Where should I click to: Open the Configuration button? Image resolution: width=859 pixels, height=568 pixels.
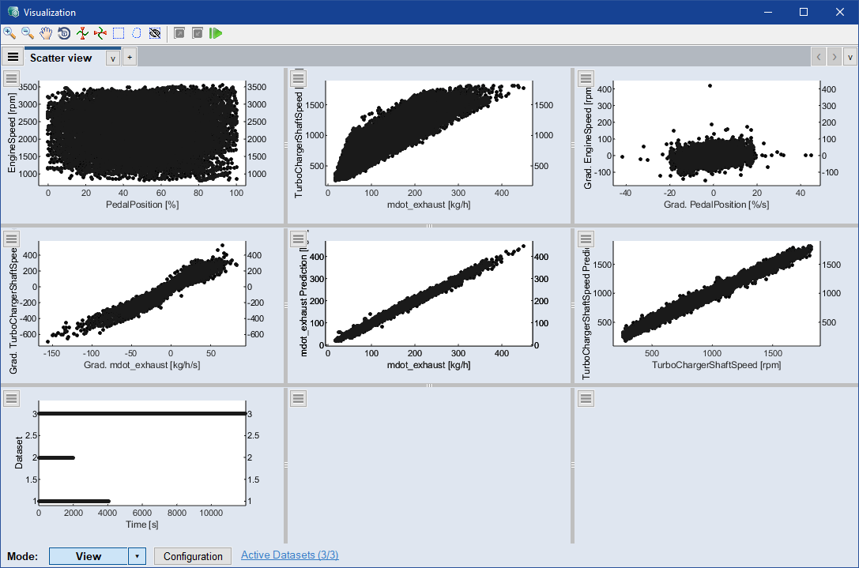coord(193,556)
